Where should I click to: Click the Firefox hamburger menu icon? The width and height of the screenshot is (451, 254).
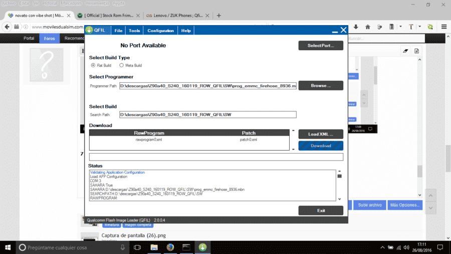[x=444, y=27]
